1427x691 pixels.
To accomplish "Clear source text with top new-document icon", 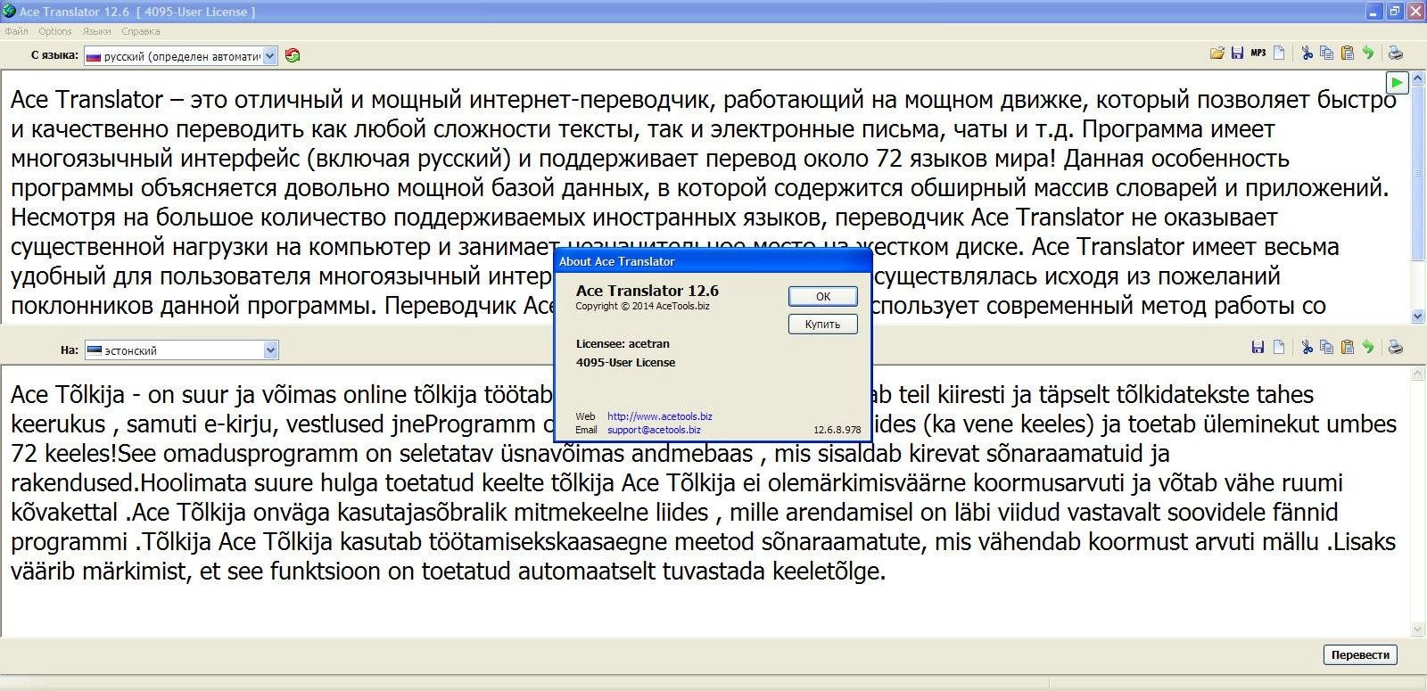I will 1279,53.
